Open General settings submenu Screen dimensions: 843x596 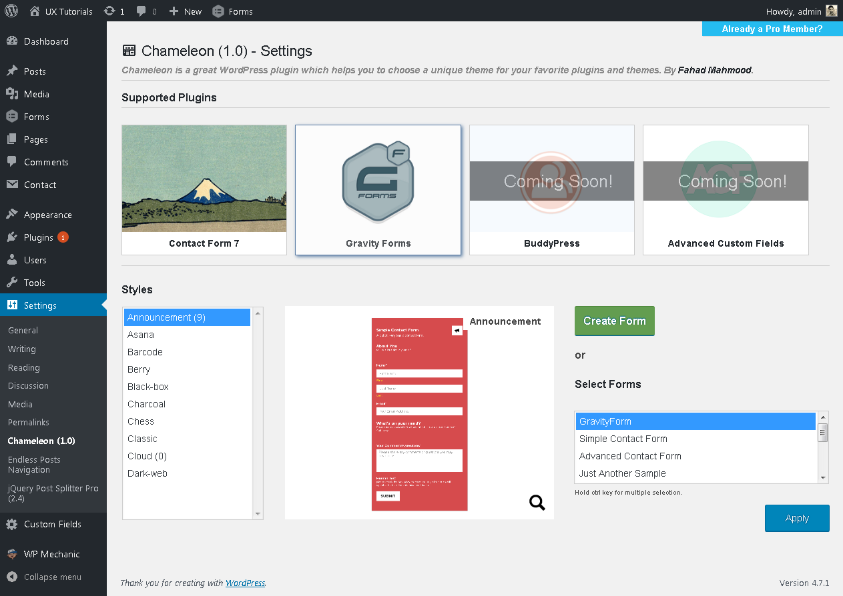point(23,330)
